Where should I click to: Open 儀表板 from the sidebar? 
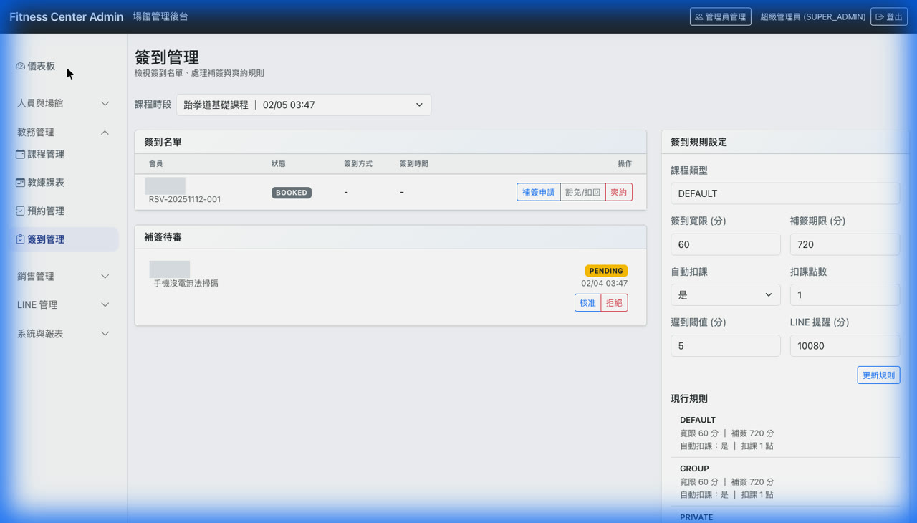coord(64,67)
